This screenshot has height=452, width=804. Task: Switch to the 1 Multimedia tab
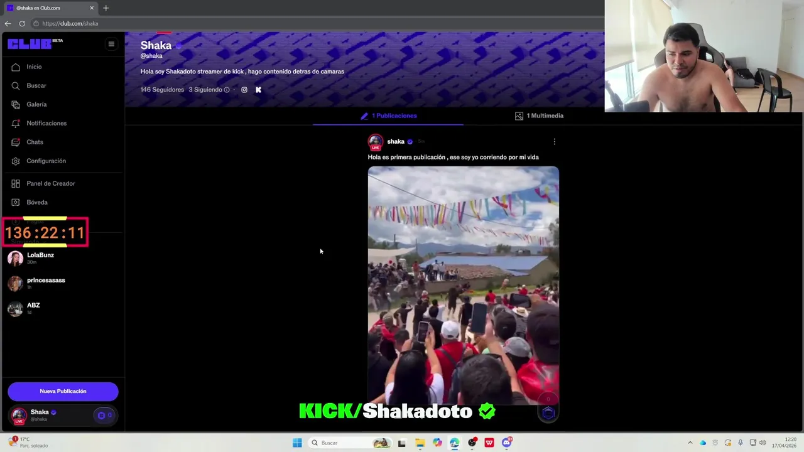coord(539,116)
